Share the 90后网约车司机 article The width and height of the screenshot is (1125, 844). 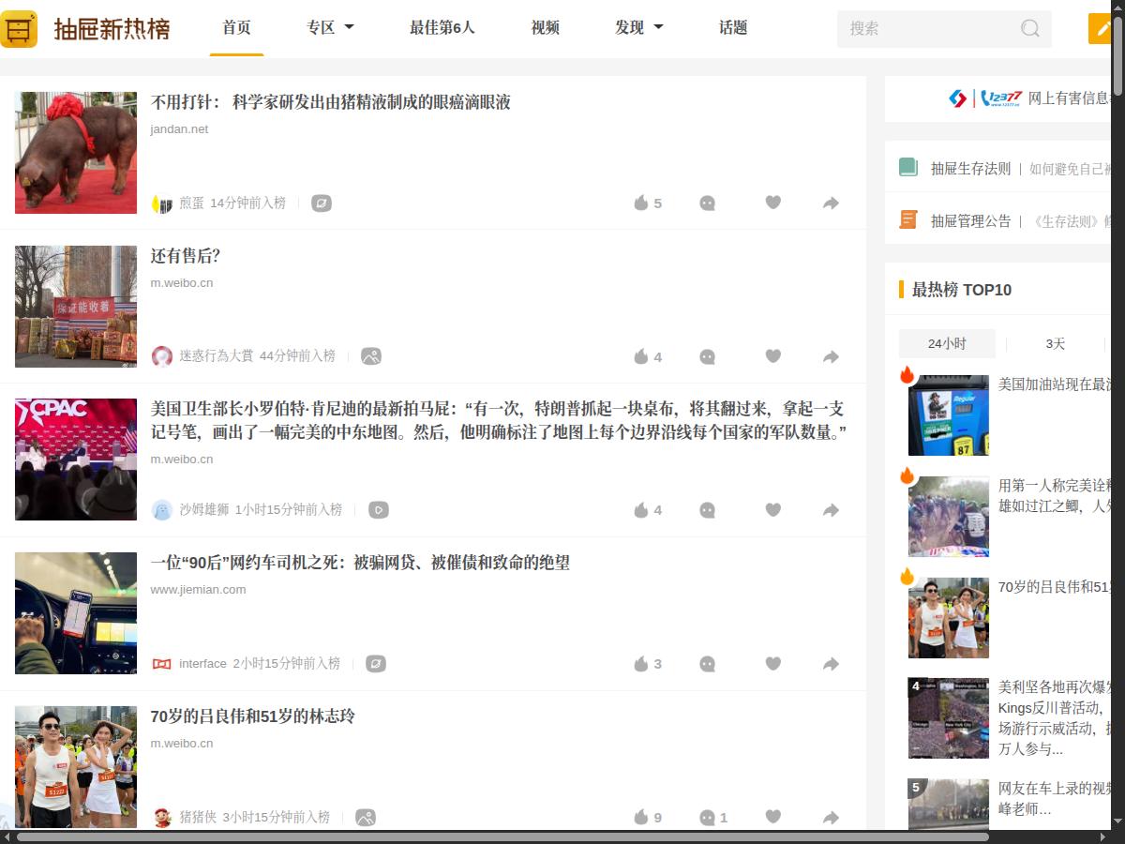830,664
